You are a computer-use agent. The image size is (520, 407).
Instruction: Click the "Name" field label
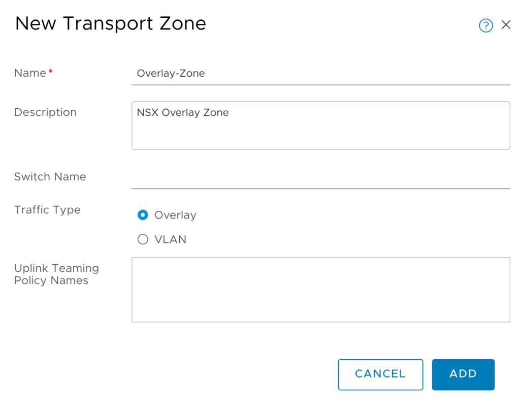pyautogui.click(x=30, y=73)
